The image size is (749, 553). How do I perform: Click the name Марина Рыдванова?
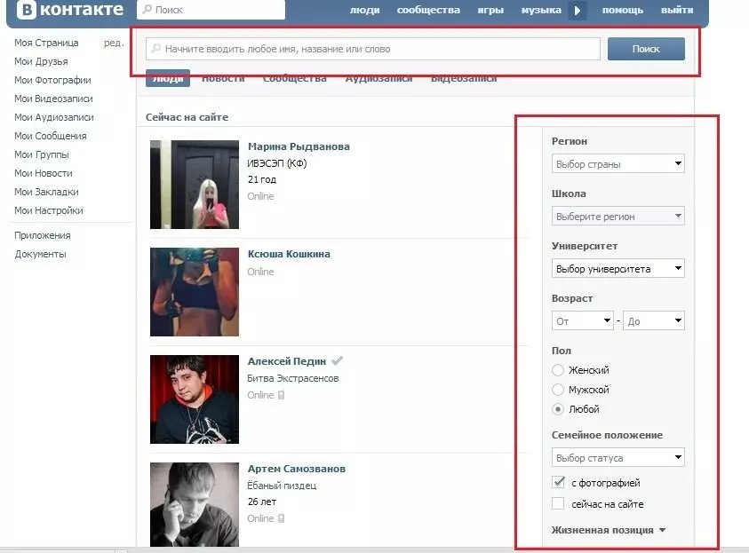coord(299,146)
